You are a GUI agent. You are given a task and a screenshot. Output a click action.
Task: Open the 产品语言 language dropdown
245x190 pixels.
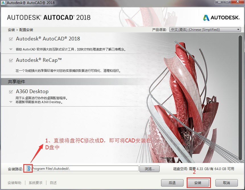click(205, 30)
